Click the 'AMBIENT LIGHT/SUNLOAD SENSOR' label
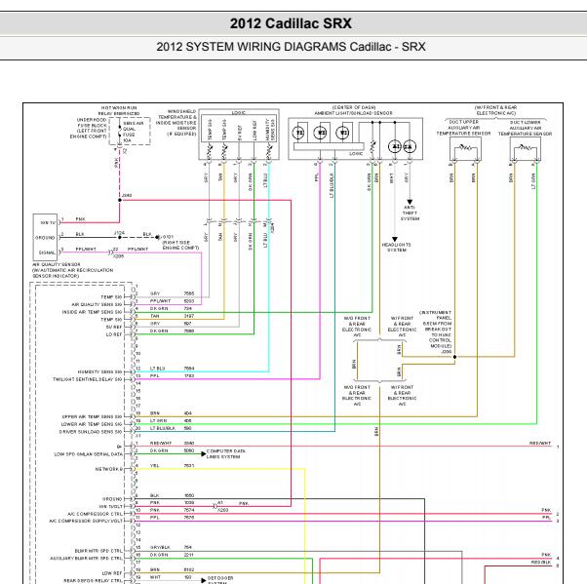The width and height of the screenshot is (587, 584). pyautogui.click(x=353, y=113)
